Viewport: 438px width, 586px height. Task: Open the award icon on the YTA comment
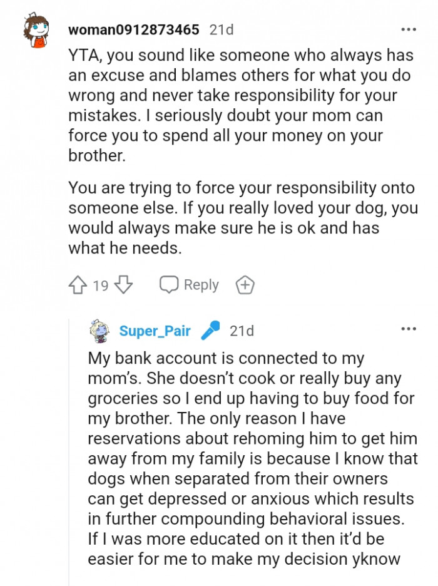243,285
